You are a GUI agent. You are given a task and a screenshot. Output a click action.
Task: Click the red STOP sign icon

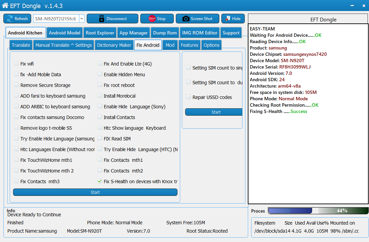pyautogui.click(x=152, y=19)
